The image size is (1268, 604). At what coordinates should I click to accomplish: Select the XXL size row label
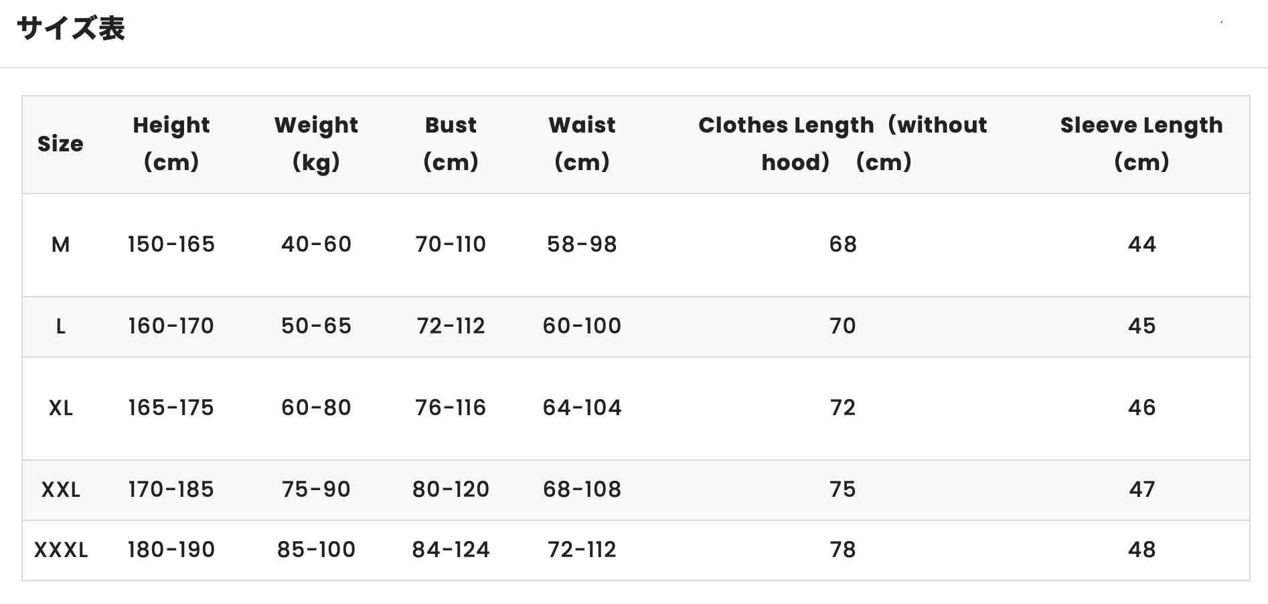(x=60, y=490)
